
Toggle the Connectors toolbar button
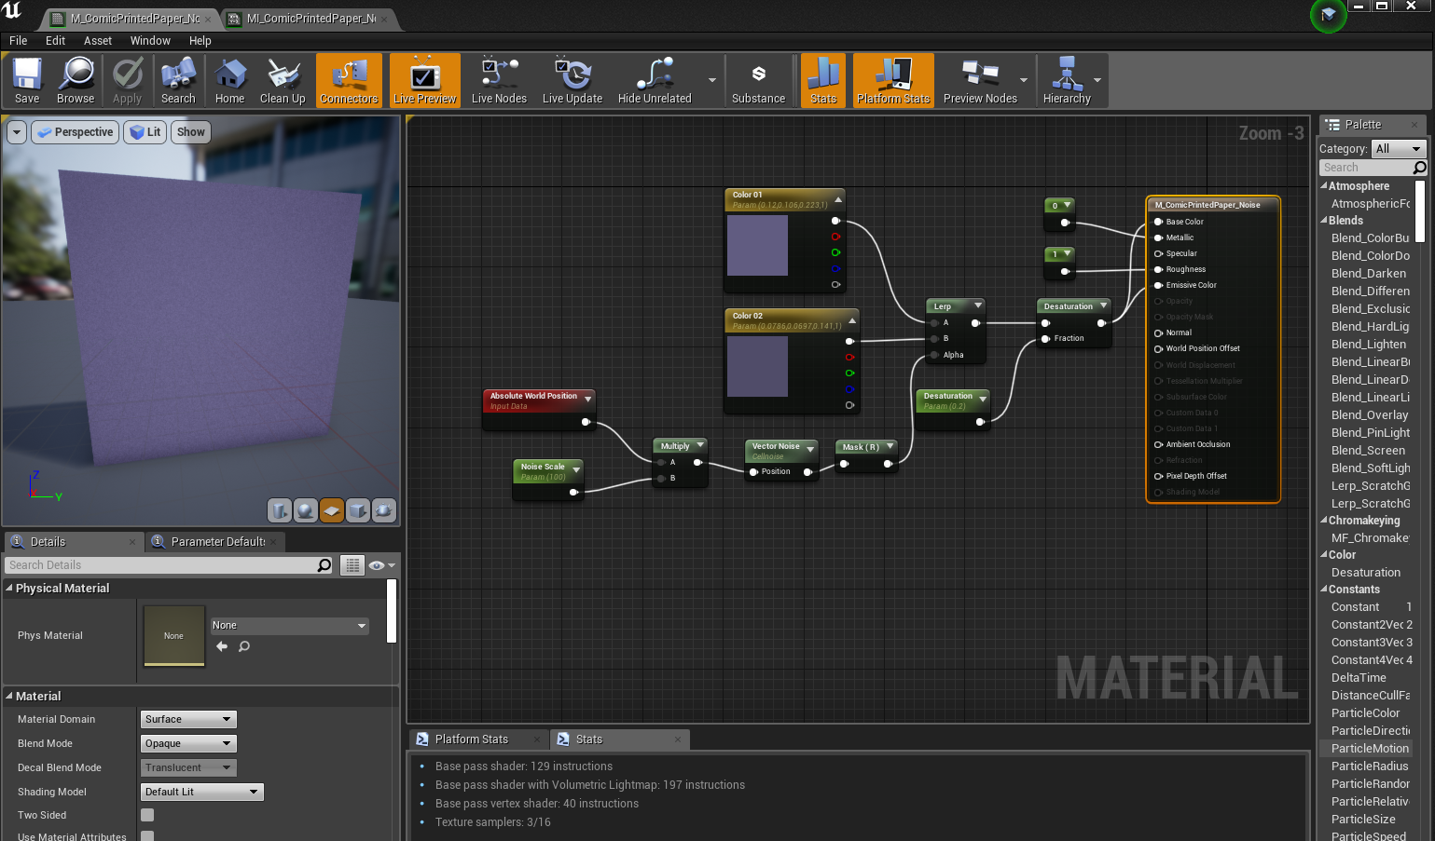(349, 80)
